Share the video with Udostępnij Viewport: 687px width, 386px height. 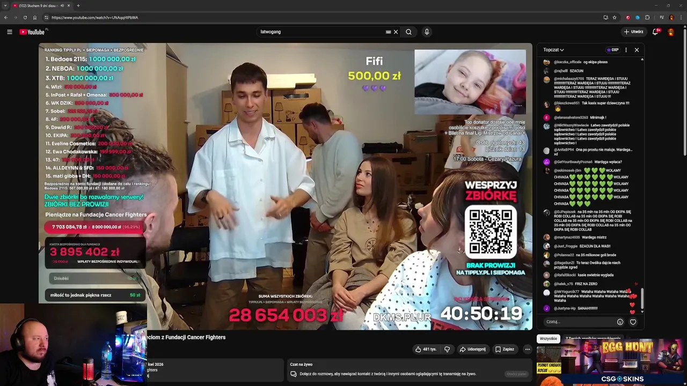click(472, 350)
